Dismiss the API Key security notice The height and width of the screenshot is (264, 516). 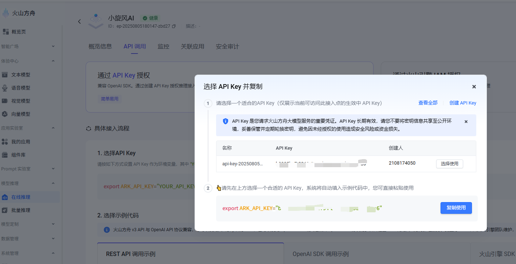tap(466, 122)
